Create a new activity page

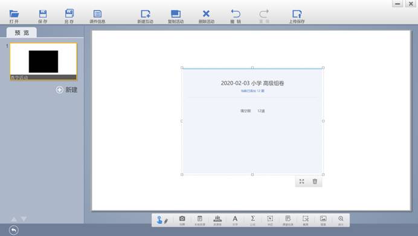(146, 16)
